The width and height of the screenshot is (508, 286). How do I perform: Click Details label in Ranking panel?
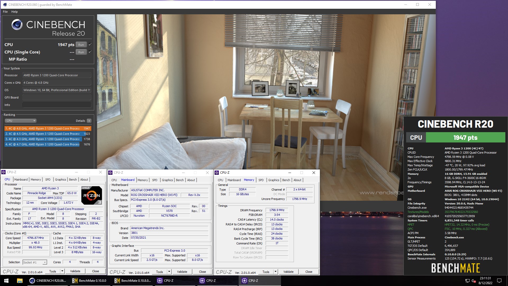tap(80, 121)
